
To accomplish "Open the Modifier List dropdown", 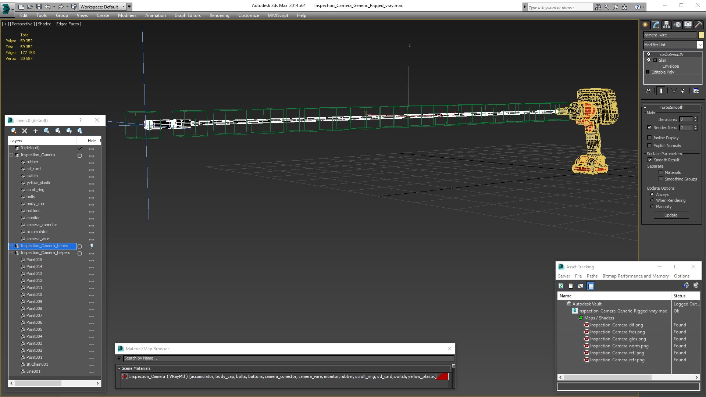I will (x=700, y=45).
